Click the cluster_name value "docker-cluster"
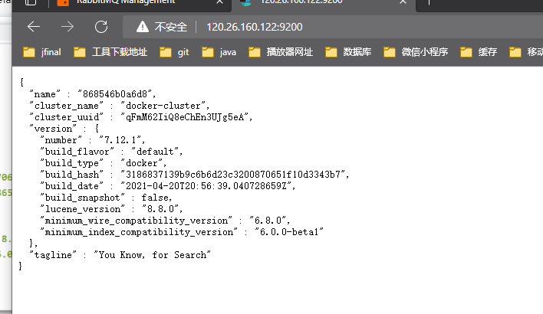 tap(163, 106)
